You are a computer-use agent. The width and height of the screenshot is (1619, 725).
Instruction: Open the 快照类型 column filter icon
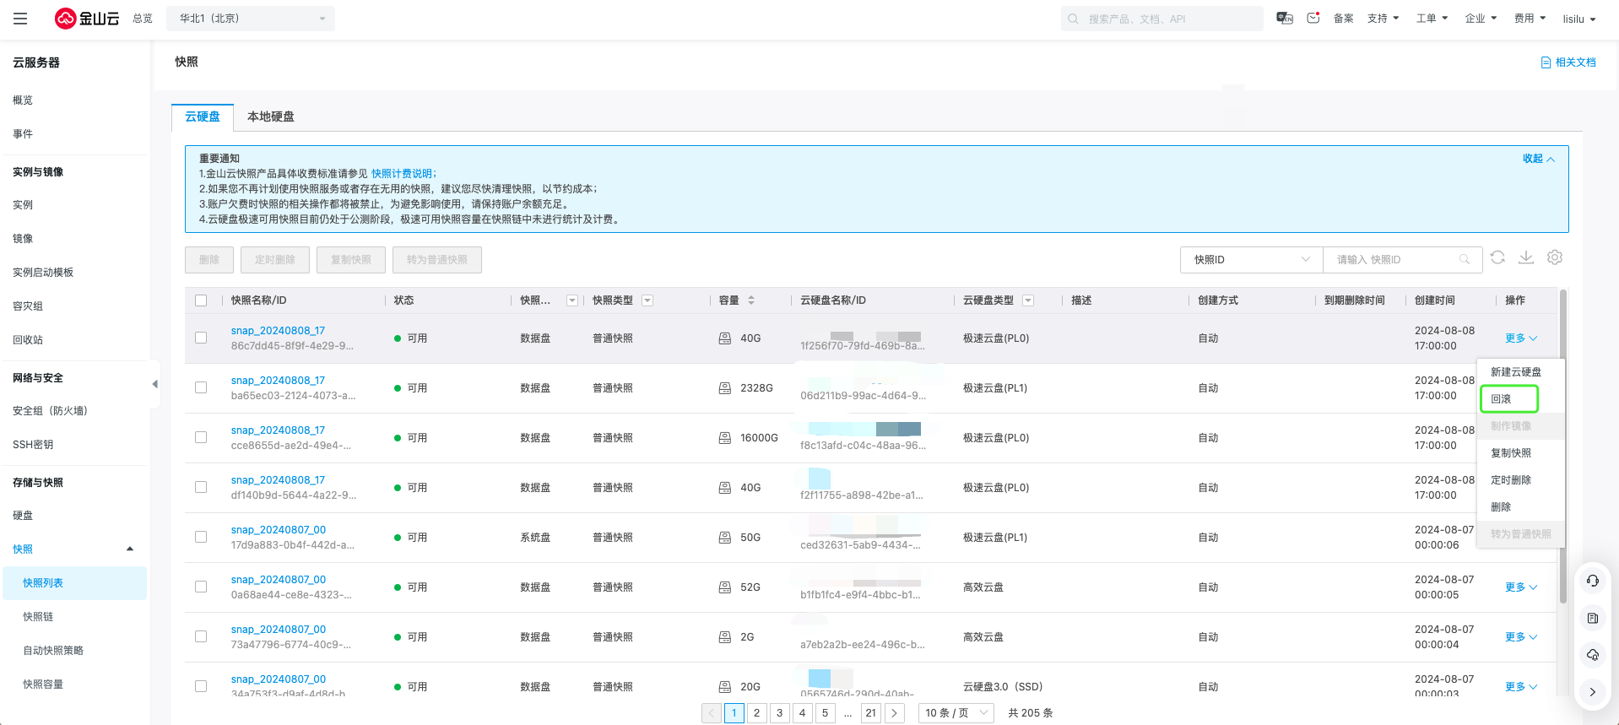pyautogui.click(x=647, y=300)
